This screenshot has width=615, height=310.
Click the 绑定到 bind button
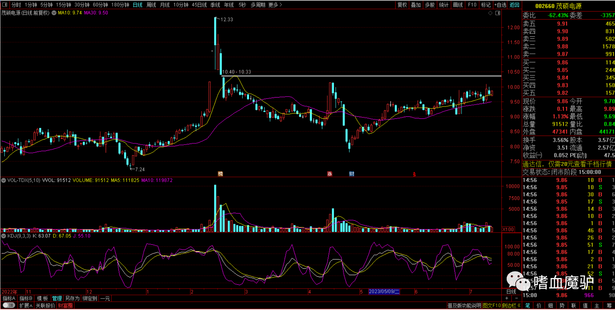90,298
